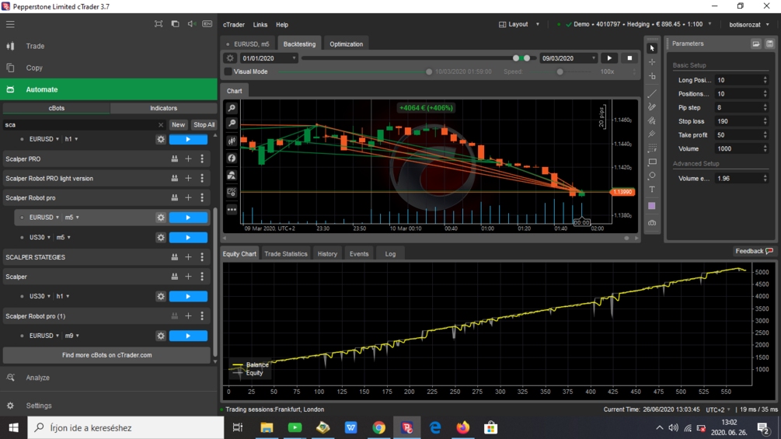781x439 pixels.
Task: Open backtesting settings gear icon
Action: 229,58
